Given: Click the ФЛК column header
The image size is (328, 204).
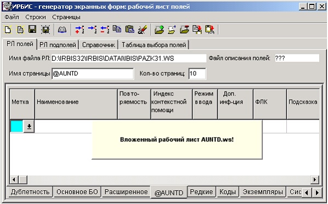Looking at the screenshot, I should tap(270, 104).
